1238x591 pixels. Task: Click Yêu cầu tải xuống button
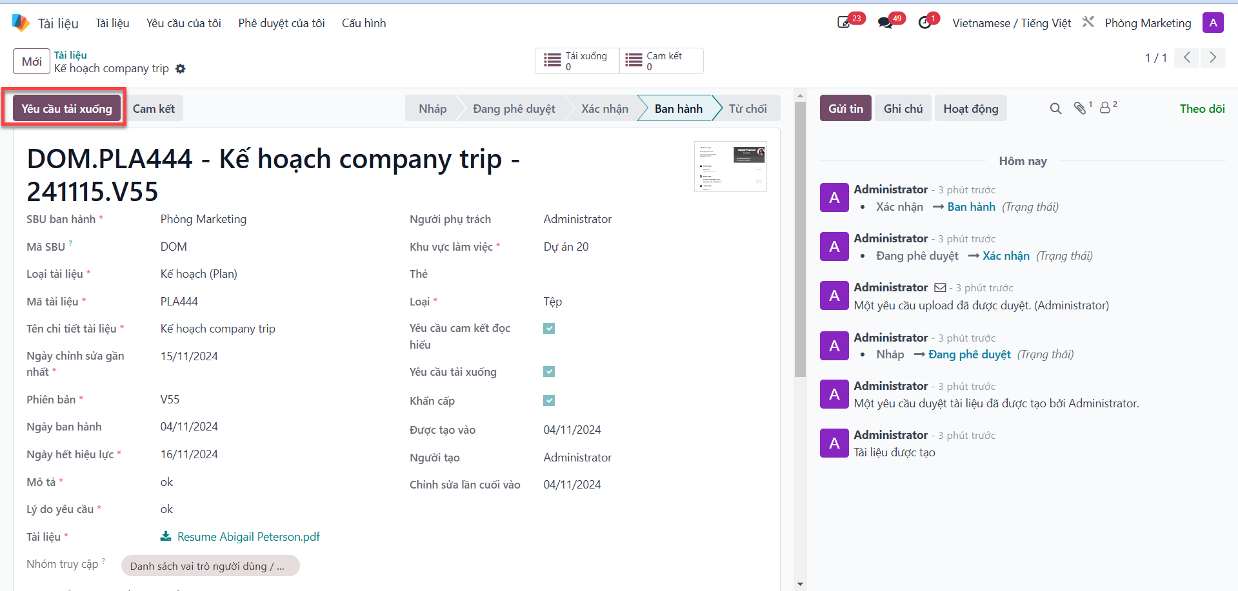66,109
